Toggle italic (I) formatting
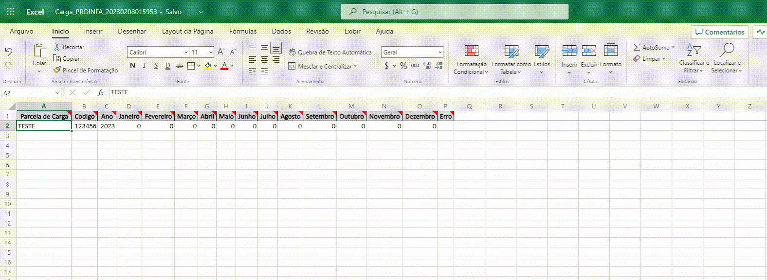The image size is (767, 280). coord(144,66)
